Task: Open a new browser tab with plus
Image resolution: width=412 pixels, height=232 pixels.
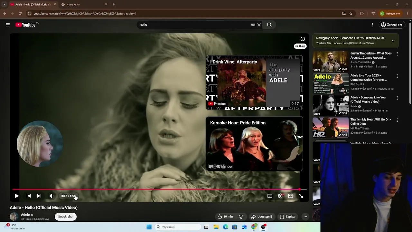Action: (x=114, y=5)
